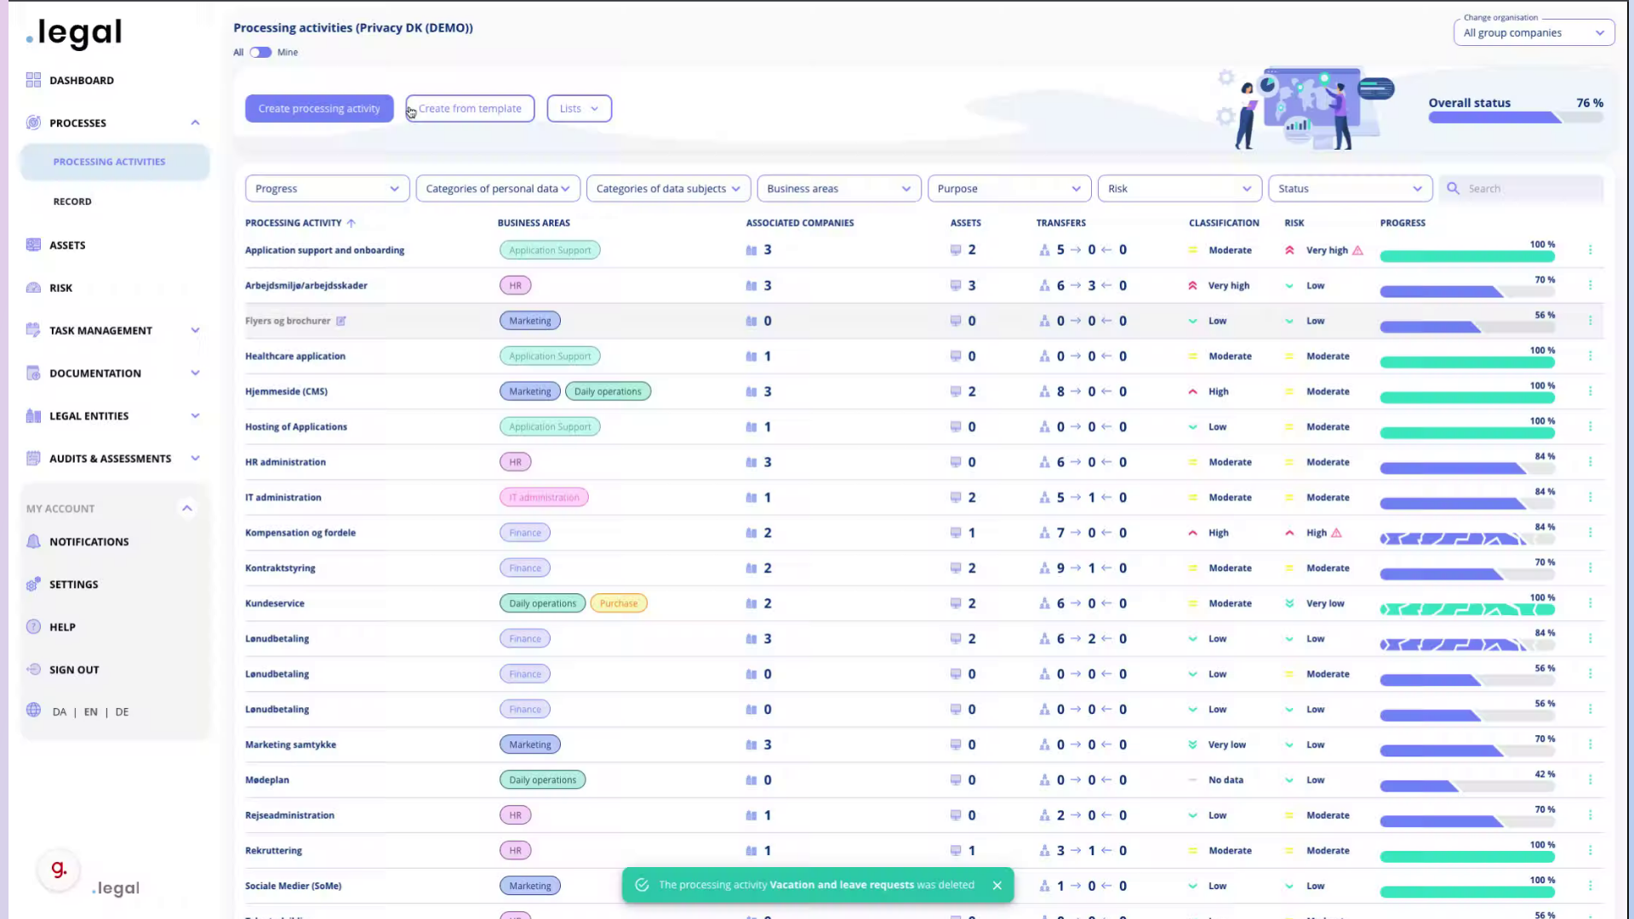
Task: Open the Dashboard menu item
Action: coord(82,80)
